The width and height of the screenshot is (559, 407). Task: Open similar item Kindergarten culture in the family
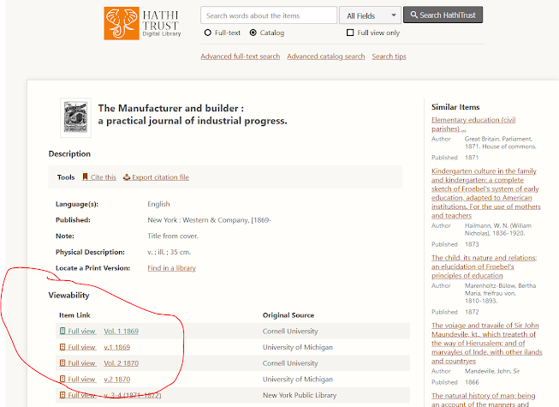[x=486, y=194]
